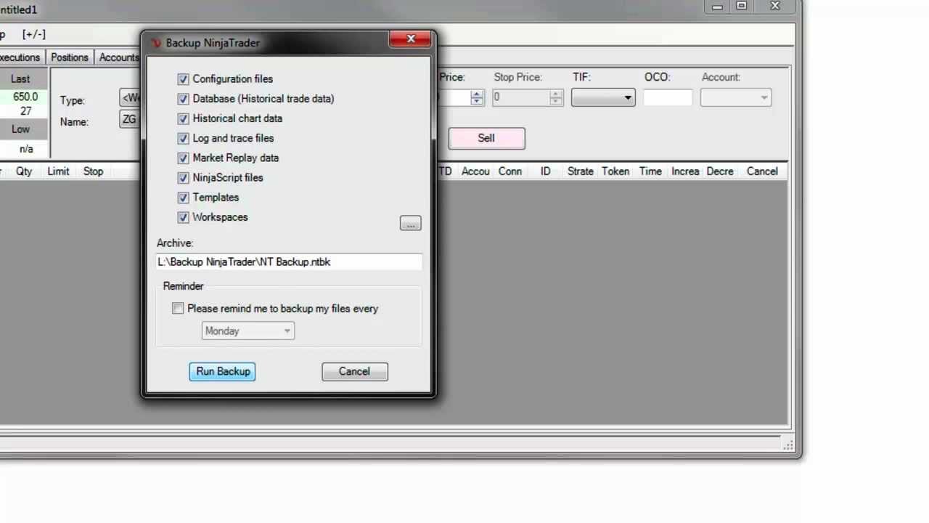Minimize the main NinjaTrader window
This screenshot has height=523, width=929.
[717, 7]
